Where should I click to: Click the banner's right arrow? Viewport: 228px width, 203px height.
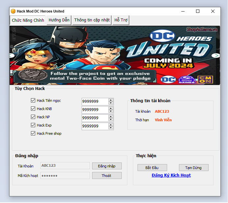coord(215,55)
